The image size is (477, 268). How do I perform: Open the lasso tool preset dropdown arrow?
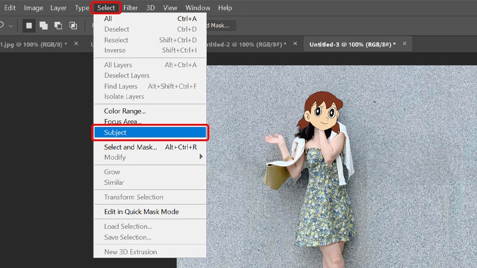11,26
